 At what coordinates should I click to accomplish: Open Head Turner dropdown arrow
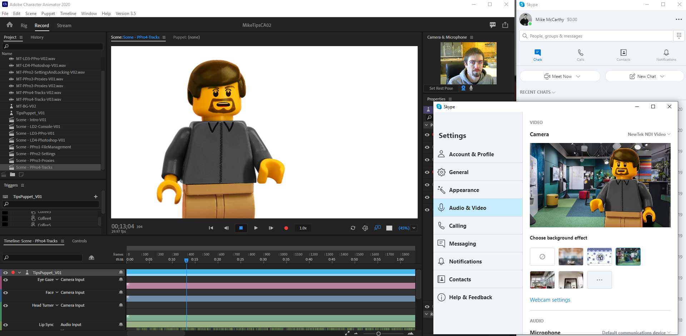coord(57,305)
